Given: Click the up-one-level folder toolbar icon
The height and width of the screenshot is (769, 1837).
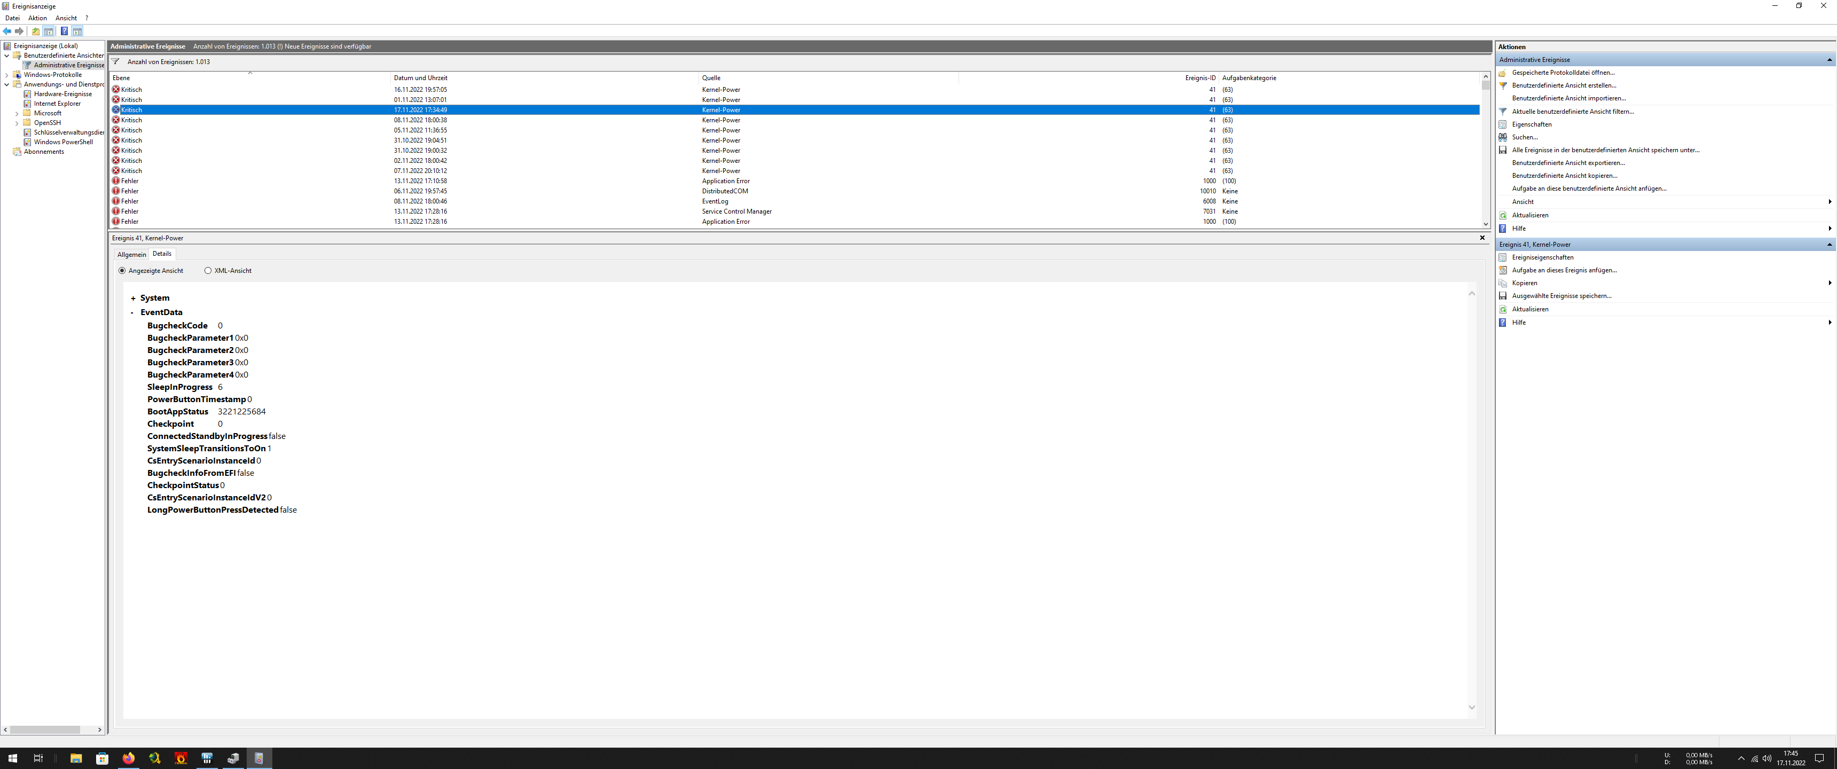Looking at the screenshot, I should point(36,32).
